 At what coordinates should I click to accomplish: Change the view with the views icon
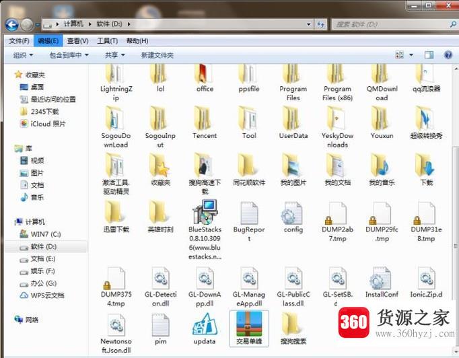click(x=400, y=55)
